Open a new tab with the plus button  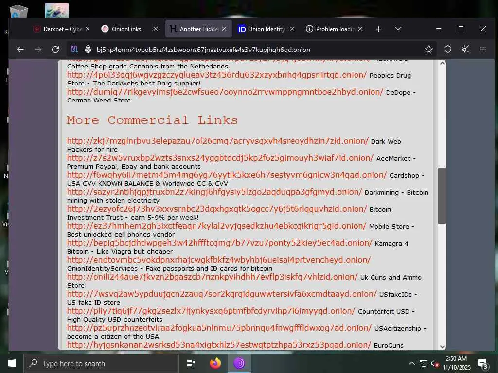coord(378,29)
